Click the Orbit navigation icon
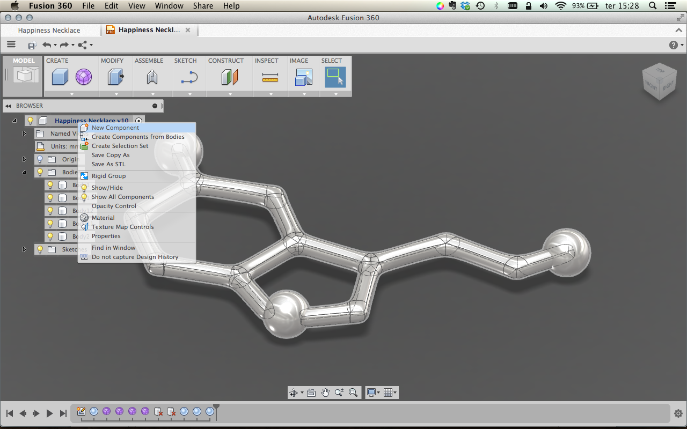The height and width of the screenshot is (429, 687). (294, 393)
